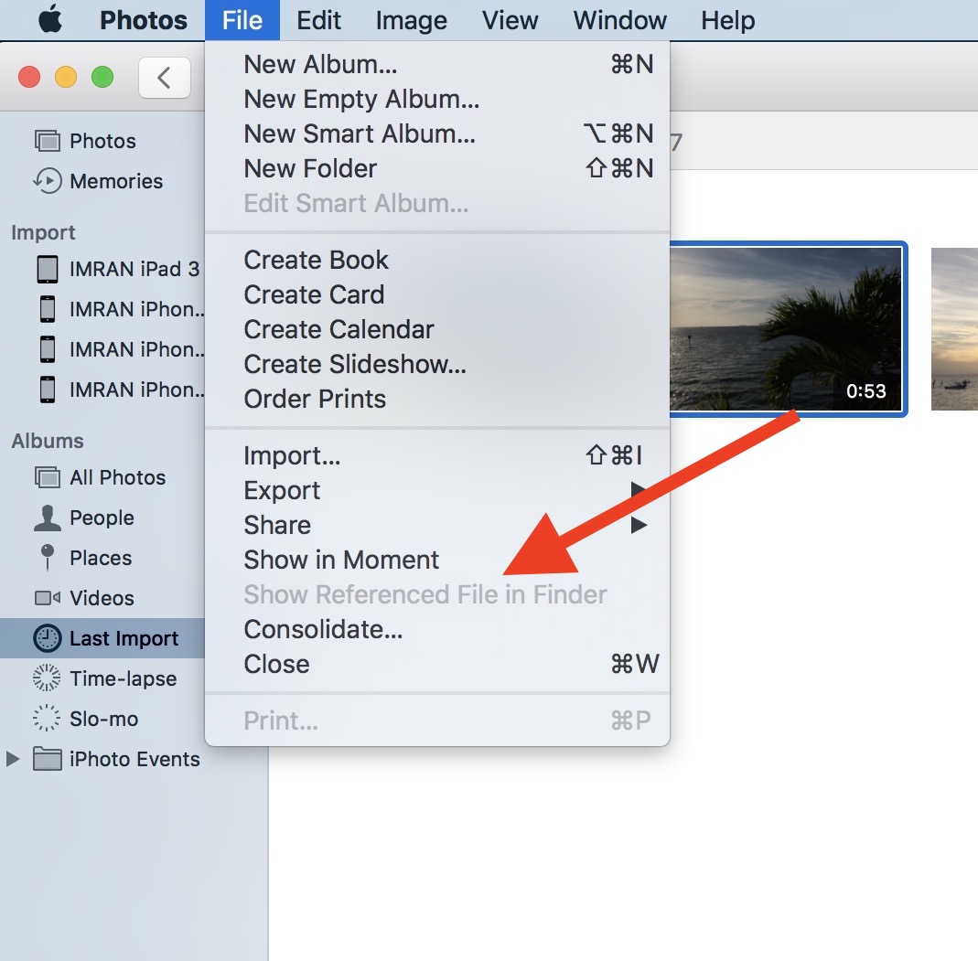Close the open File menu
The image size is (978, 961).
pyautogui.click(x=242, y=20)
